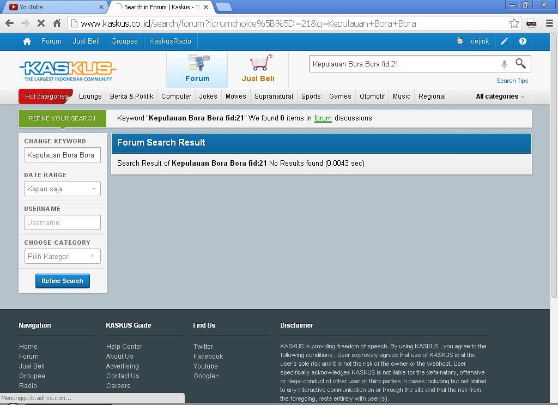Stop page loading with X icon
This screenshot has height=405, width=558.
click(x=41, y=23)
